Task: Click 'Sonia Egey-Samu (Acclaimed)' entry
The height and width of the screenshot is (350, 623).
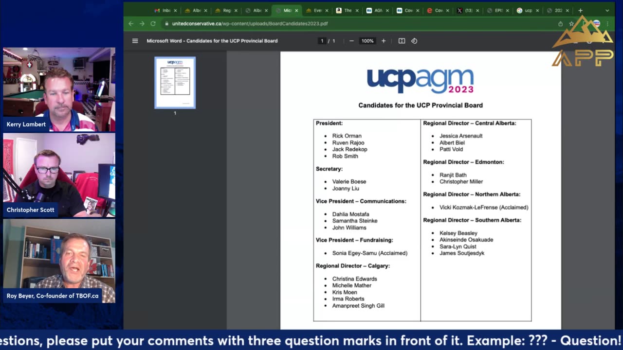Action: (x=370, y=253)
